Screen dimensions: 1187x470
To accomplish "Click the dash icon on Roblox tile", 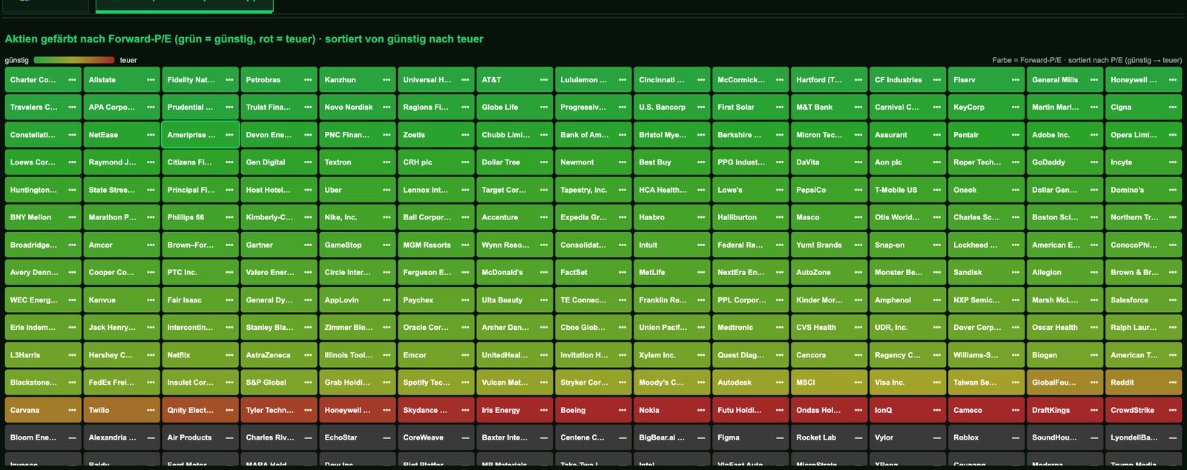I will click(x=1016, y=438).
